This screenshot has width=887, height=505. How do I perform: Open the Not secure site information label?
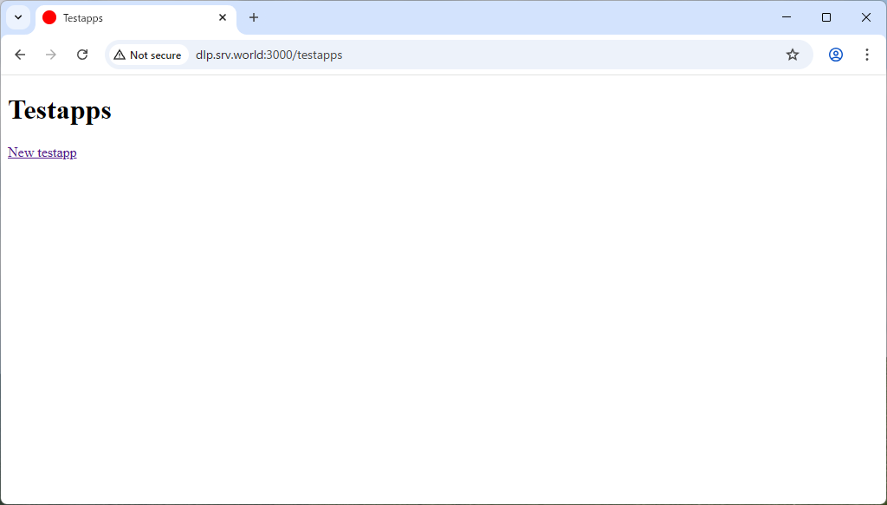coord(155,55)
